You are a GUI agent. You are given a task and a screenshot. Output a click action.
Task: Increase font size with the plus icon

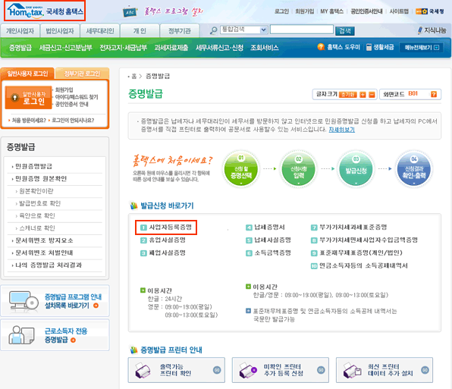[x=363, y=95]
